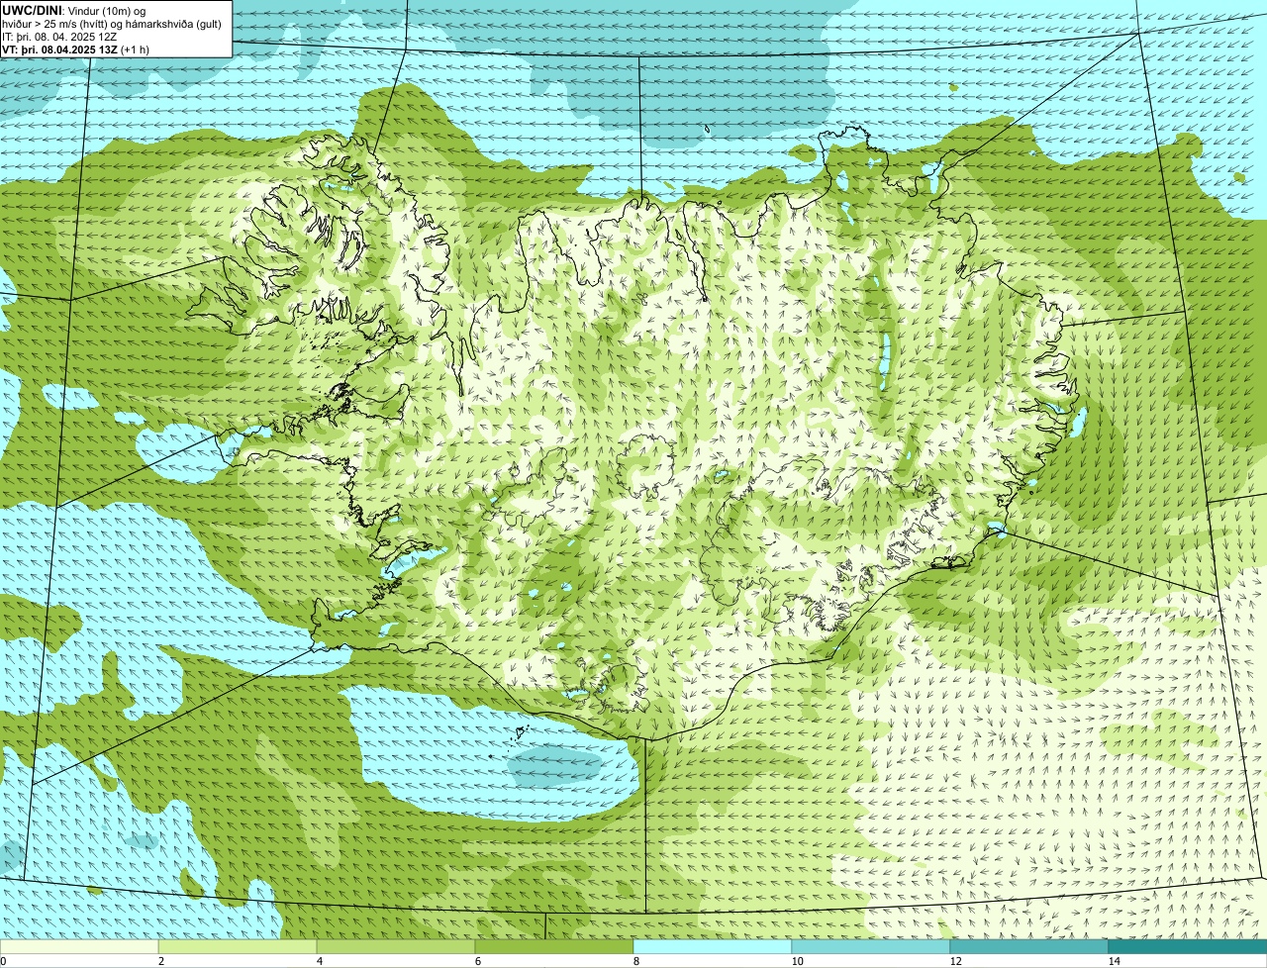Click the legend scale label '10'
The image size is (1267, 968).
797,961
